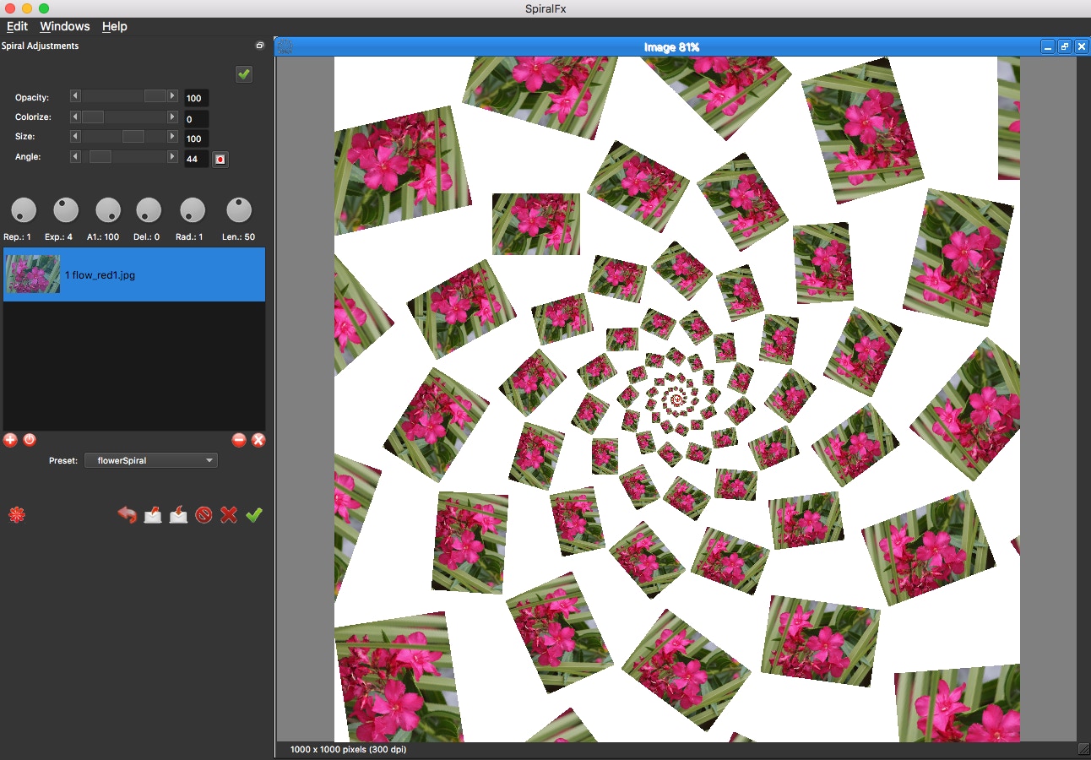Screen dimensions: 1091x760
Task: Click the tray icon with outgoing arrow
Action: pos(153,514)
